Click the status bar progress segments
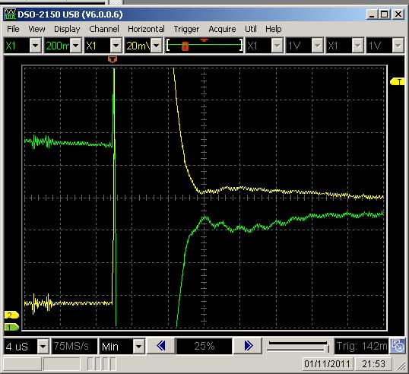 click(x=101, y=363)
